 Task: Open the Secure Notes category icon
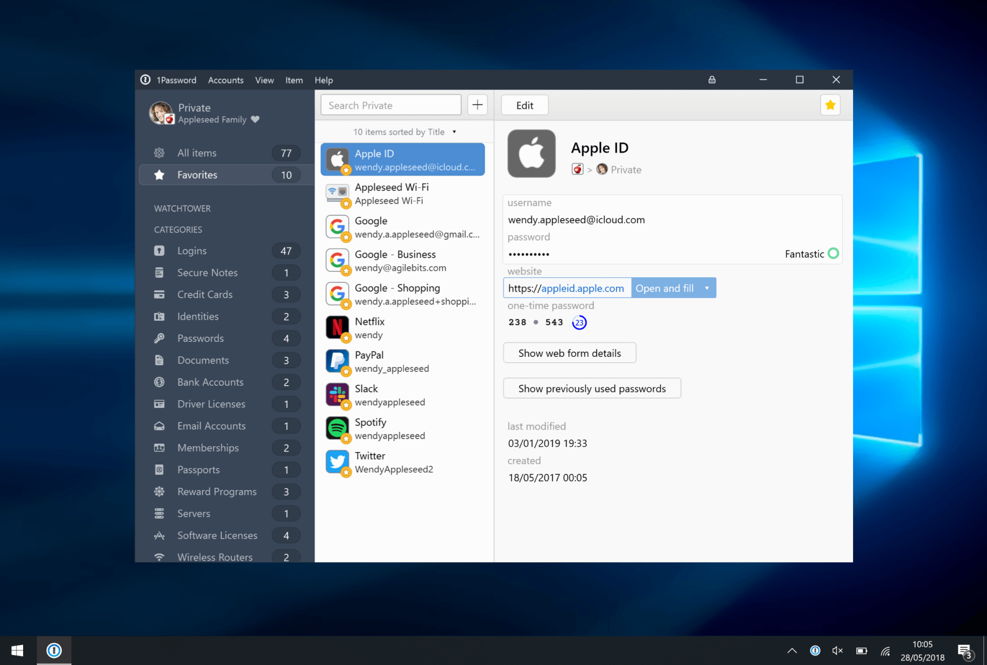pos(159,273)
